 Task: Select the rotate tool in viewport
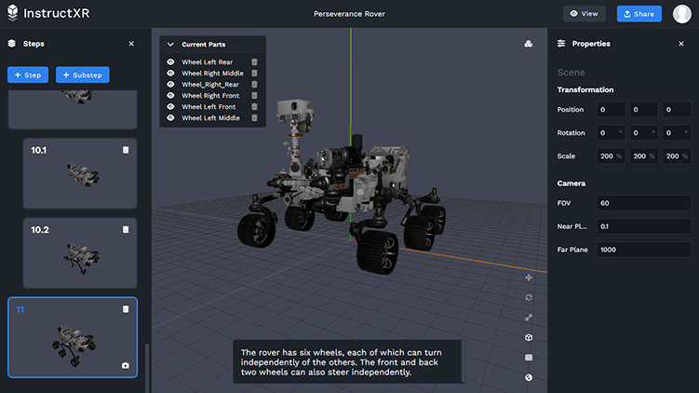click(x=529, y=297)
